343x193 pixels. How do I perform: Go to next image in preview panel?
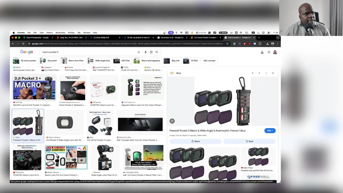[259, 73]
